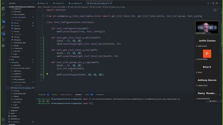The width and height of the screenshot is (223, 125).
Task: Click the lightbulb code action on line 22
Action: tap(47, 74)
